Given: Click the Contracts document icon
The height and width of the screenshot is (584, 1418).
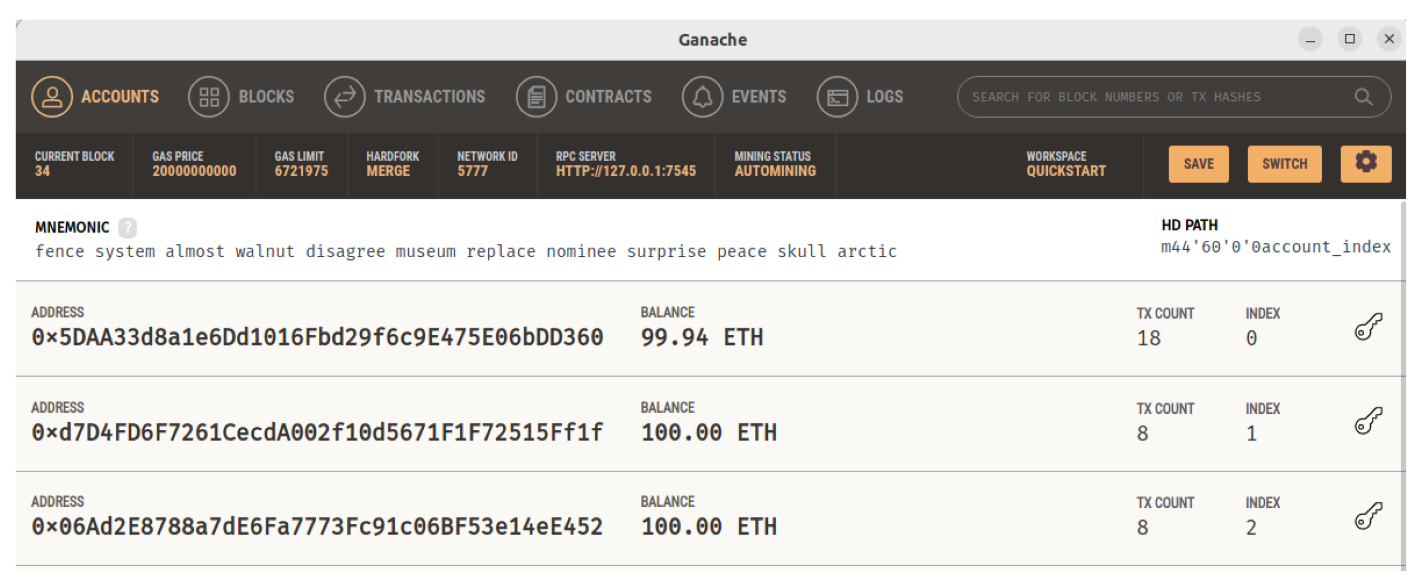Looking at the screenshot, I should click(x=536, y=97).
